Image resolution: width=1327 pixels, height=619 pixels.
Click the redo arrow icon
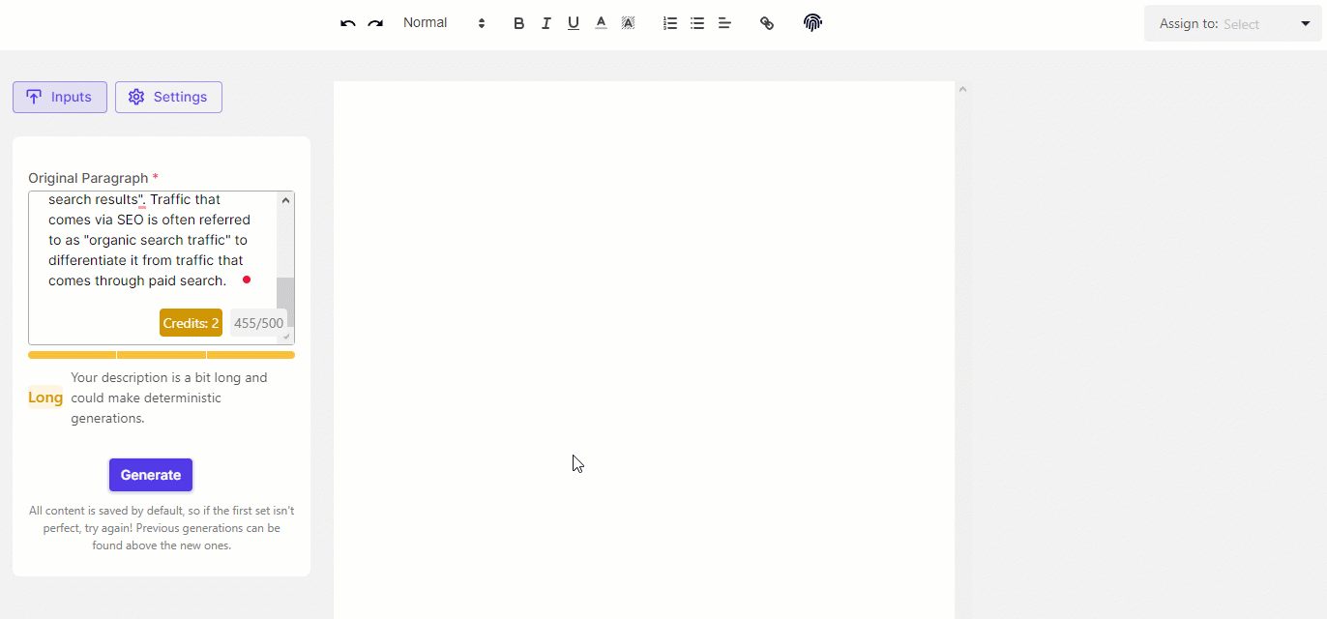375,23
